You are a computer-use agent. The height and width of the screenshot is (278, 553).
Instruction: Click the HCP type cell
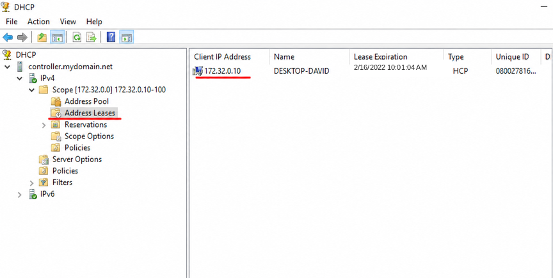[461, 71]
